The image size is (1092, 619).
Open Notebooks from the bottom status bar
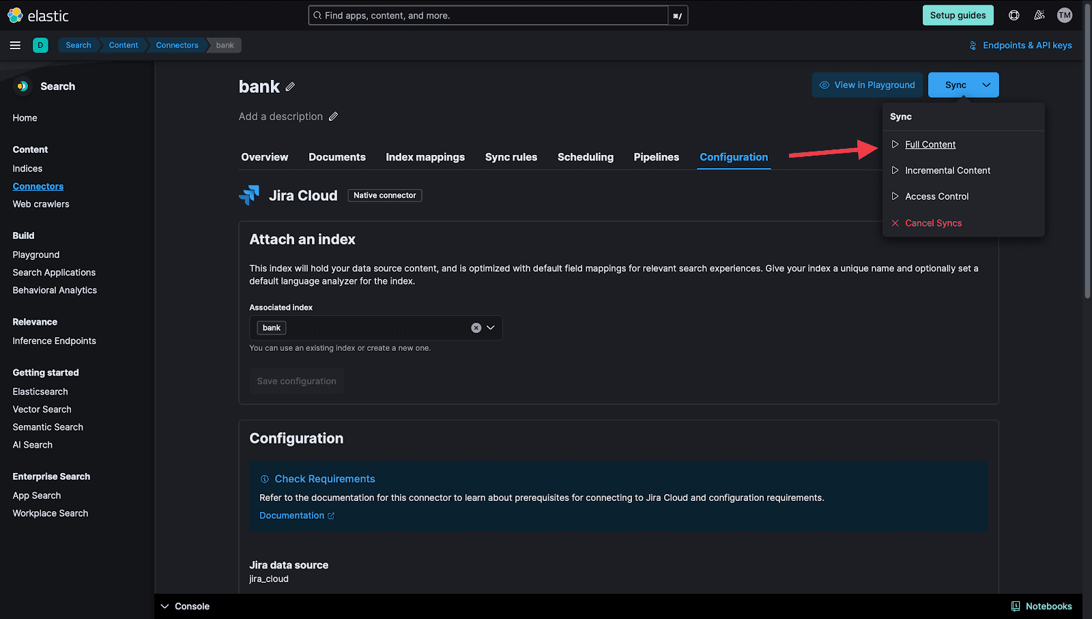pos(1042,606)
